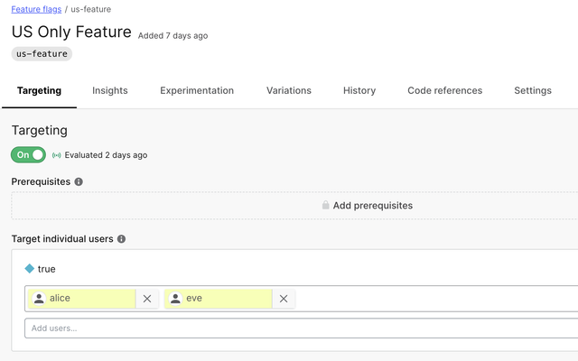Click the blue true variation diamond
This screenshot has height=361, width=578.
pyautogui.click(x=30, y=269)
